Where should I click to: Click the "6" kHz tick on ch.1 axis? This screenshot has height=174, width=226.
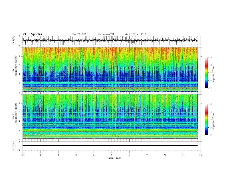click(x=20, y=65)
